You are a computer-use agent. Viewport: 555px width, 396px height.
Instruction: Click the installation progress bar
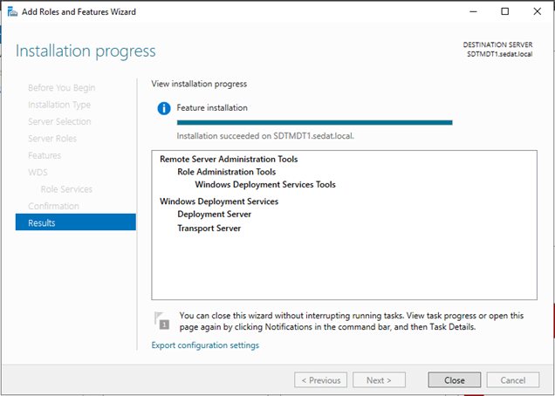[315, 123]
